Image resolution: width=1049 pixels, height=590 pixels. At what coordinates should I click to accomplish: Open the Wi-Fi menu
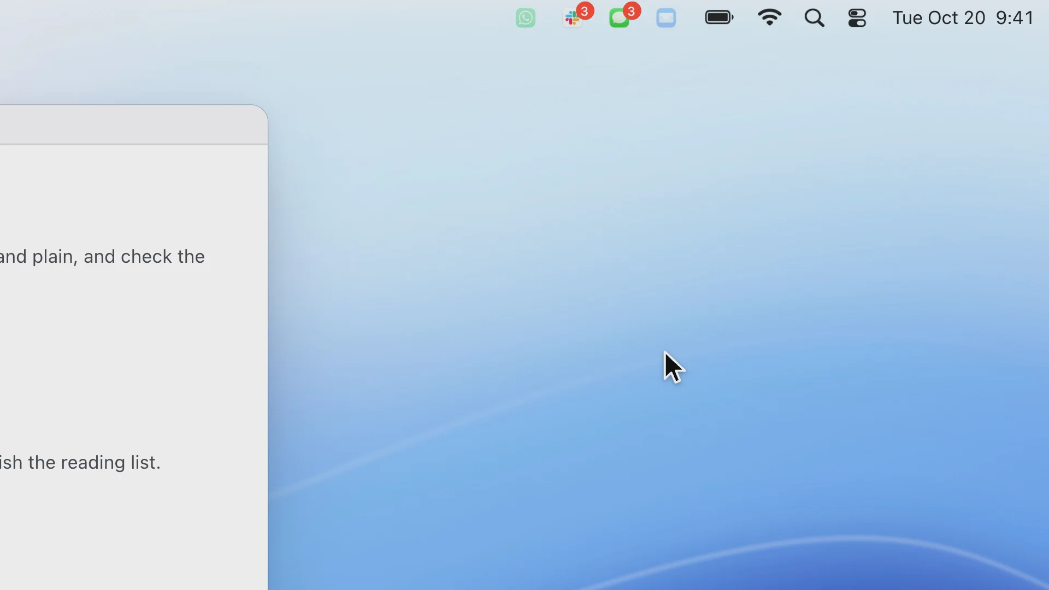point(769,18)
